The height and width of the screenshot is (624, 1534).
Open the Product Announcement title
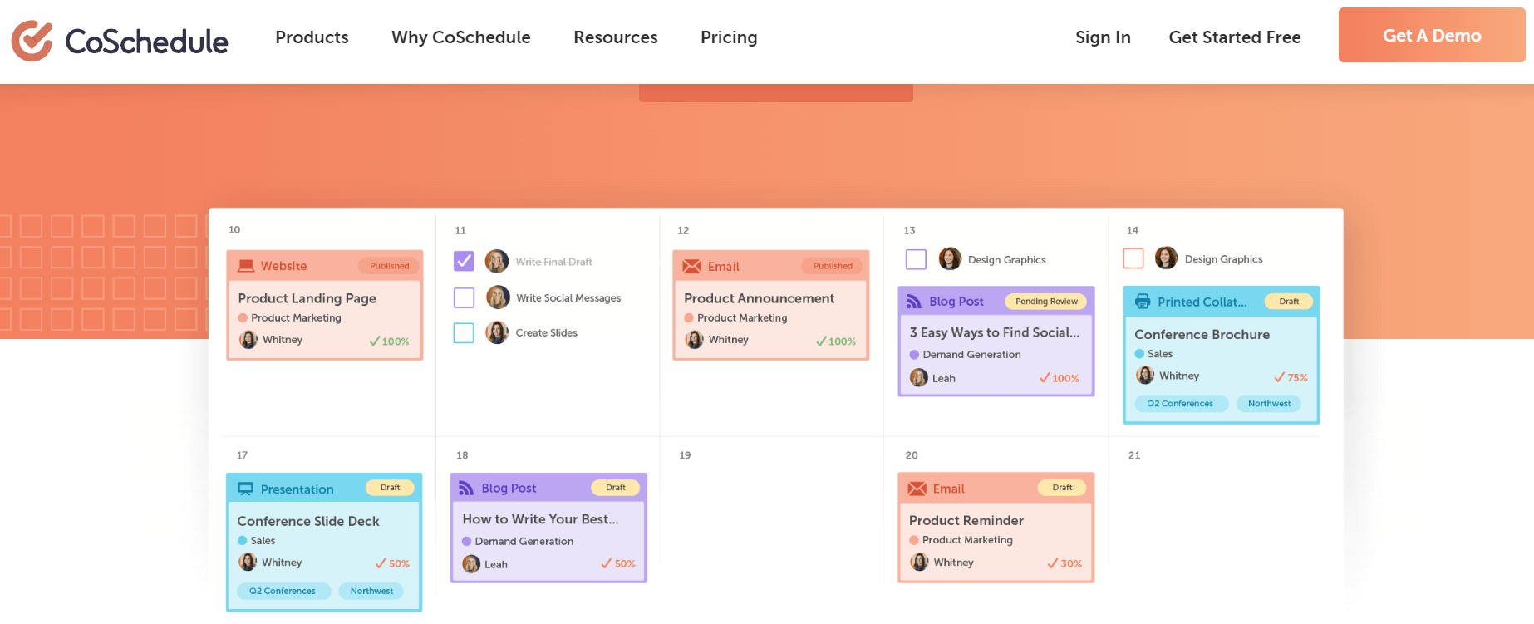[759, 298]
